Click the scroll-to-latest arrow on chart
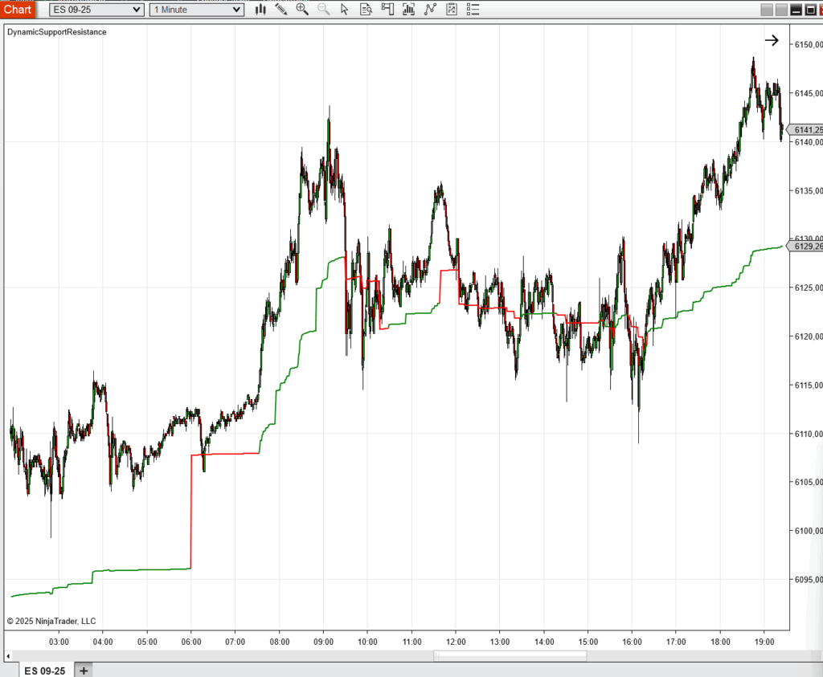Image resolution: width=823 pixels, height=677 pixels. pyautogui.click(x=772, y=40)
